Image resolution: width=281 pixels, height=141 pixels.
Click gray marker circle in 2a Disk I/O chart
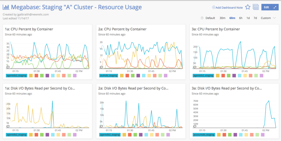[x=101, y=126]
